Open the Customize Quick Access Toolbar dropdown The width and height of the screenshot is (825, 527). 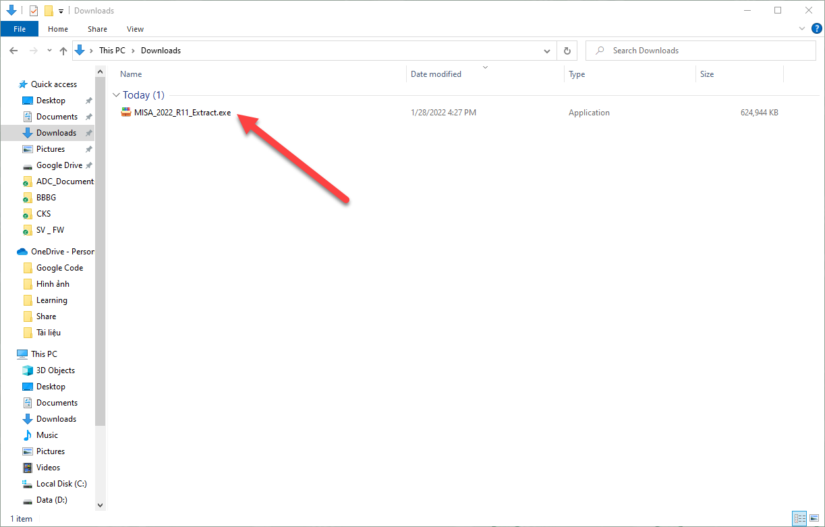[x=61, y=11]
